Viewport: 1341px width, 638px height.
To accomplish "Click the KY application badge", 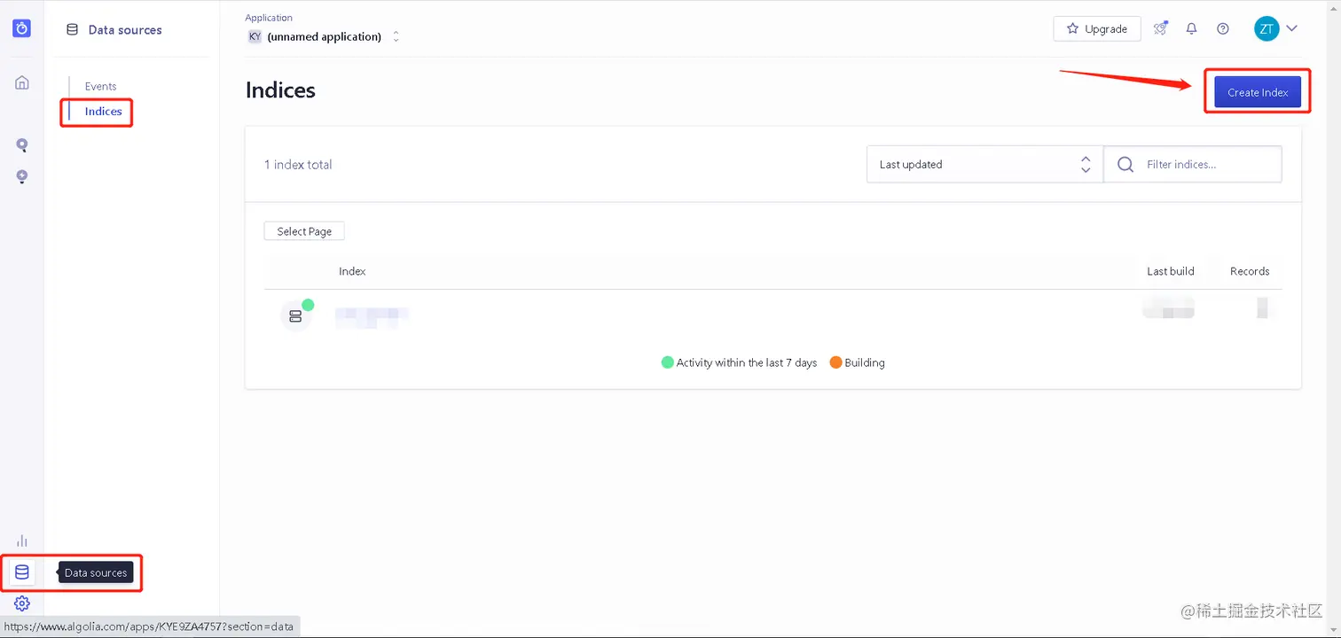I will [255, 36].
